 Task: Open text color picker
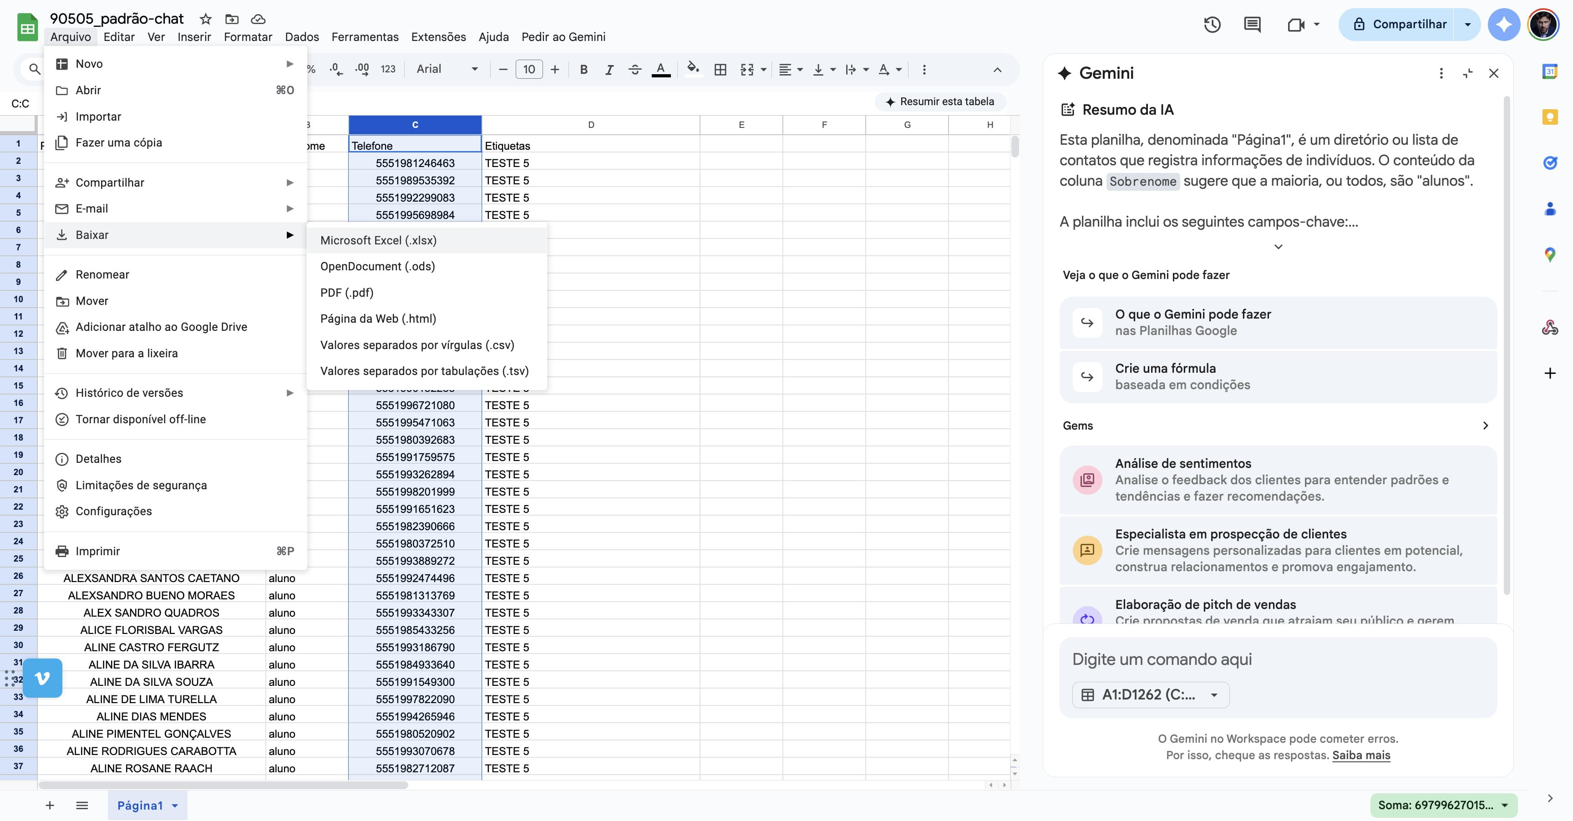[x=661, y=70]
